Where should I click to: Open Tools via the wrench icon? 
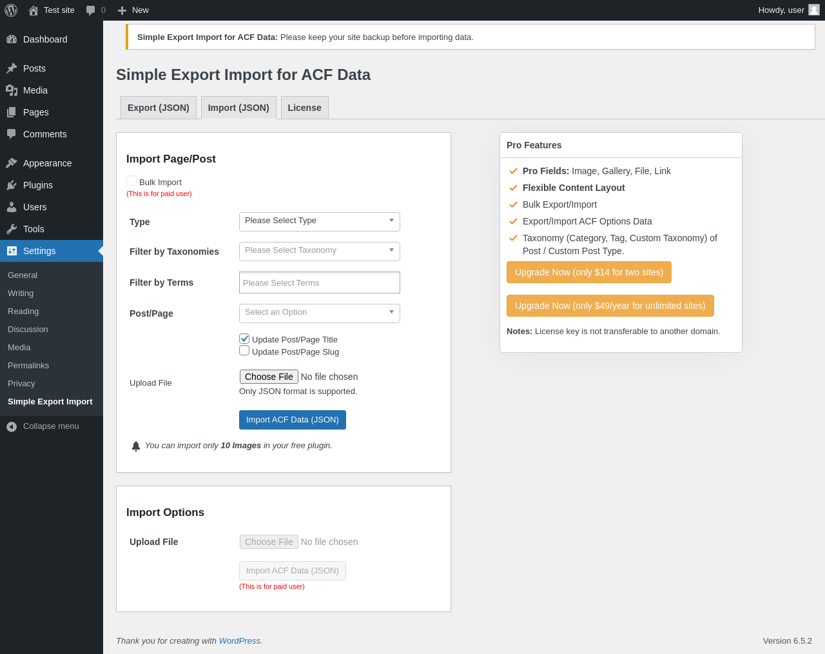[x=12, y=229]
